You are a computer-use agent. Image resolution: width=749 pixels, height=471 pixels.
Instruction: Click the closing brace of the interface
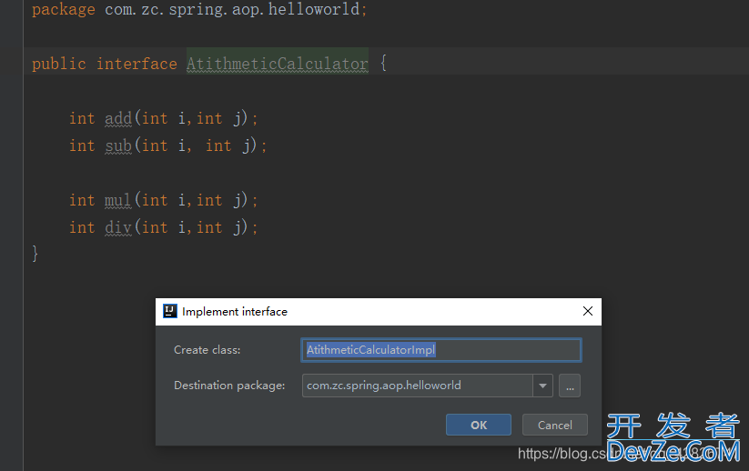pyautogui.click(x=35, y=253)
